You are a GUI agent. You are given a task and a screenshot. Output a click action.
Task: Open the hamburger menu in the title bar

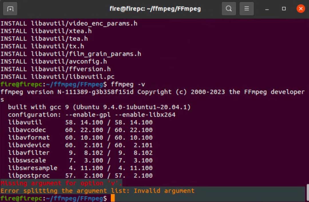pyautogui.click(x=247, y=9)
